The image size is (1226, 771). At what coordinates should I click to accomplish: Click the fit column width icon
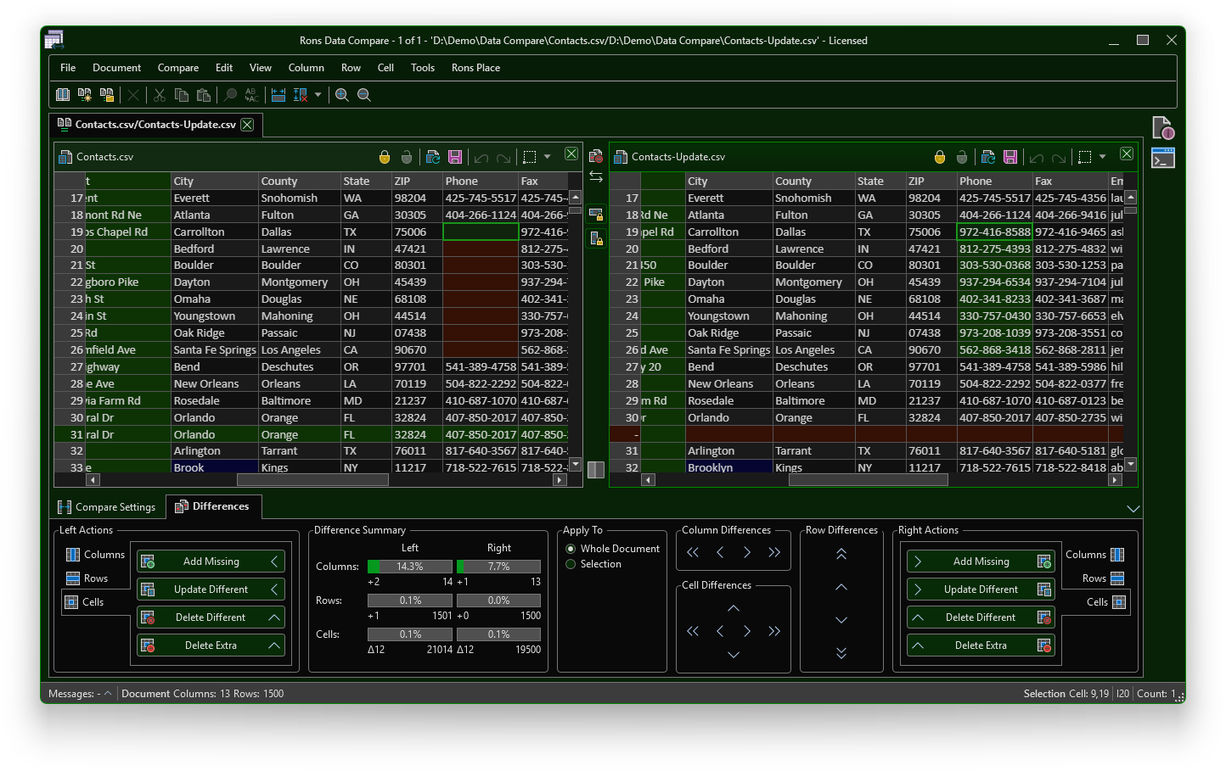coord(278,95)
